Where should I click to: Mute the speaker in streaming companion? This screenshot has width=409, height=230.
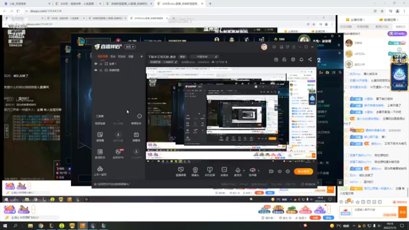(252, 170)
